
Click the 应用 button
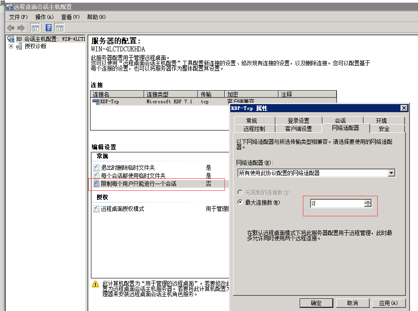click(388, 303)
